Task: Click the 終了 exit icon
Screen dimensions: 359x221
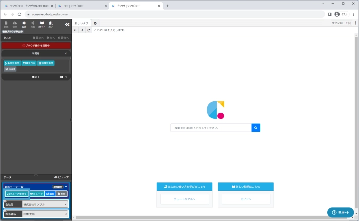Action: (x=50, y=24)
